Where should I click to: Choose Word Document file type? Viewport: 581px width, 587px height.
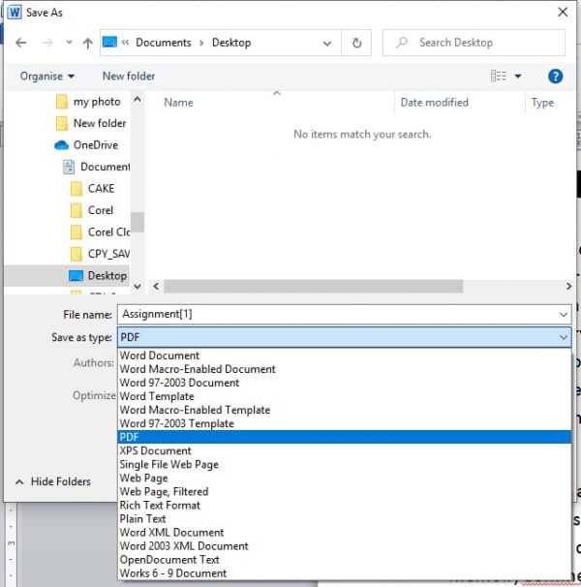pos(345,355)
